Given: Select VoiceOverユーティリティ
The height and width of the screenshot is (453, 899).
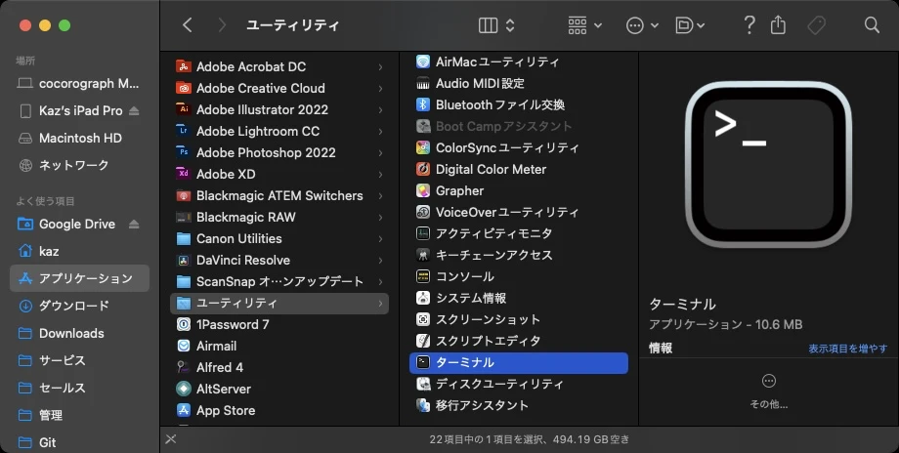Looking at the screenshot, I should (519, 212).
